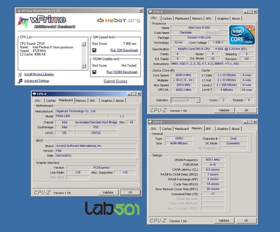Click OK in CPU-Z Mainboard window
This screenshot has width=280, height=232.
tap(130, 192)
